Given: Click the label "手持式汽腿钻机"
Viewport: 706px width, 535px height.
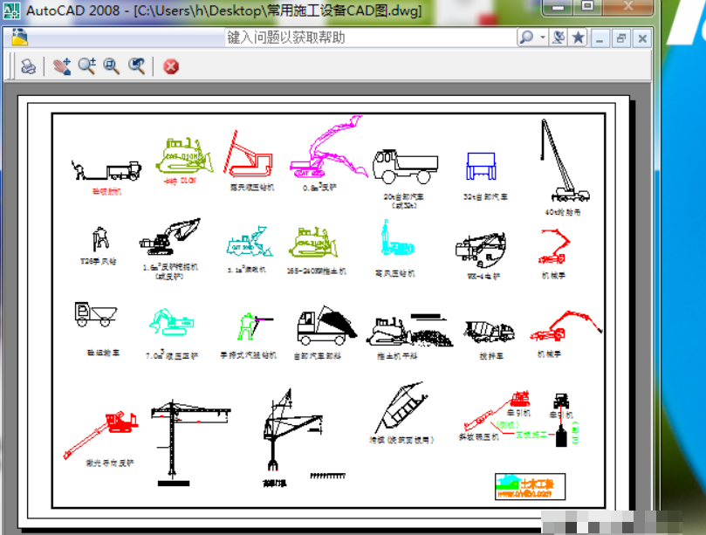Looking at the screenshot, I should coord(248,355).
